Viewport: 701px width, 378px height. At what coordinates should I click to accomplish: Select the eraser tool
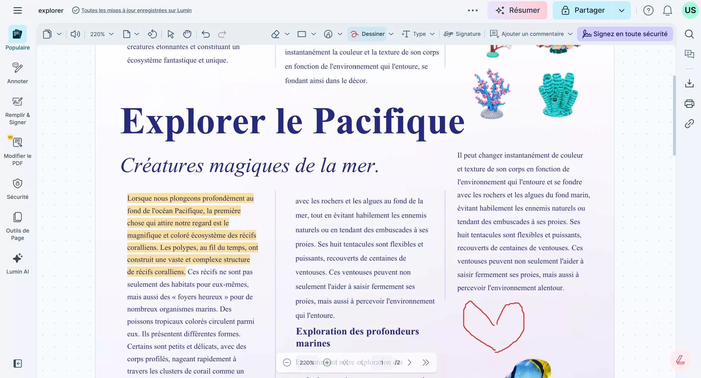275,34
